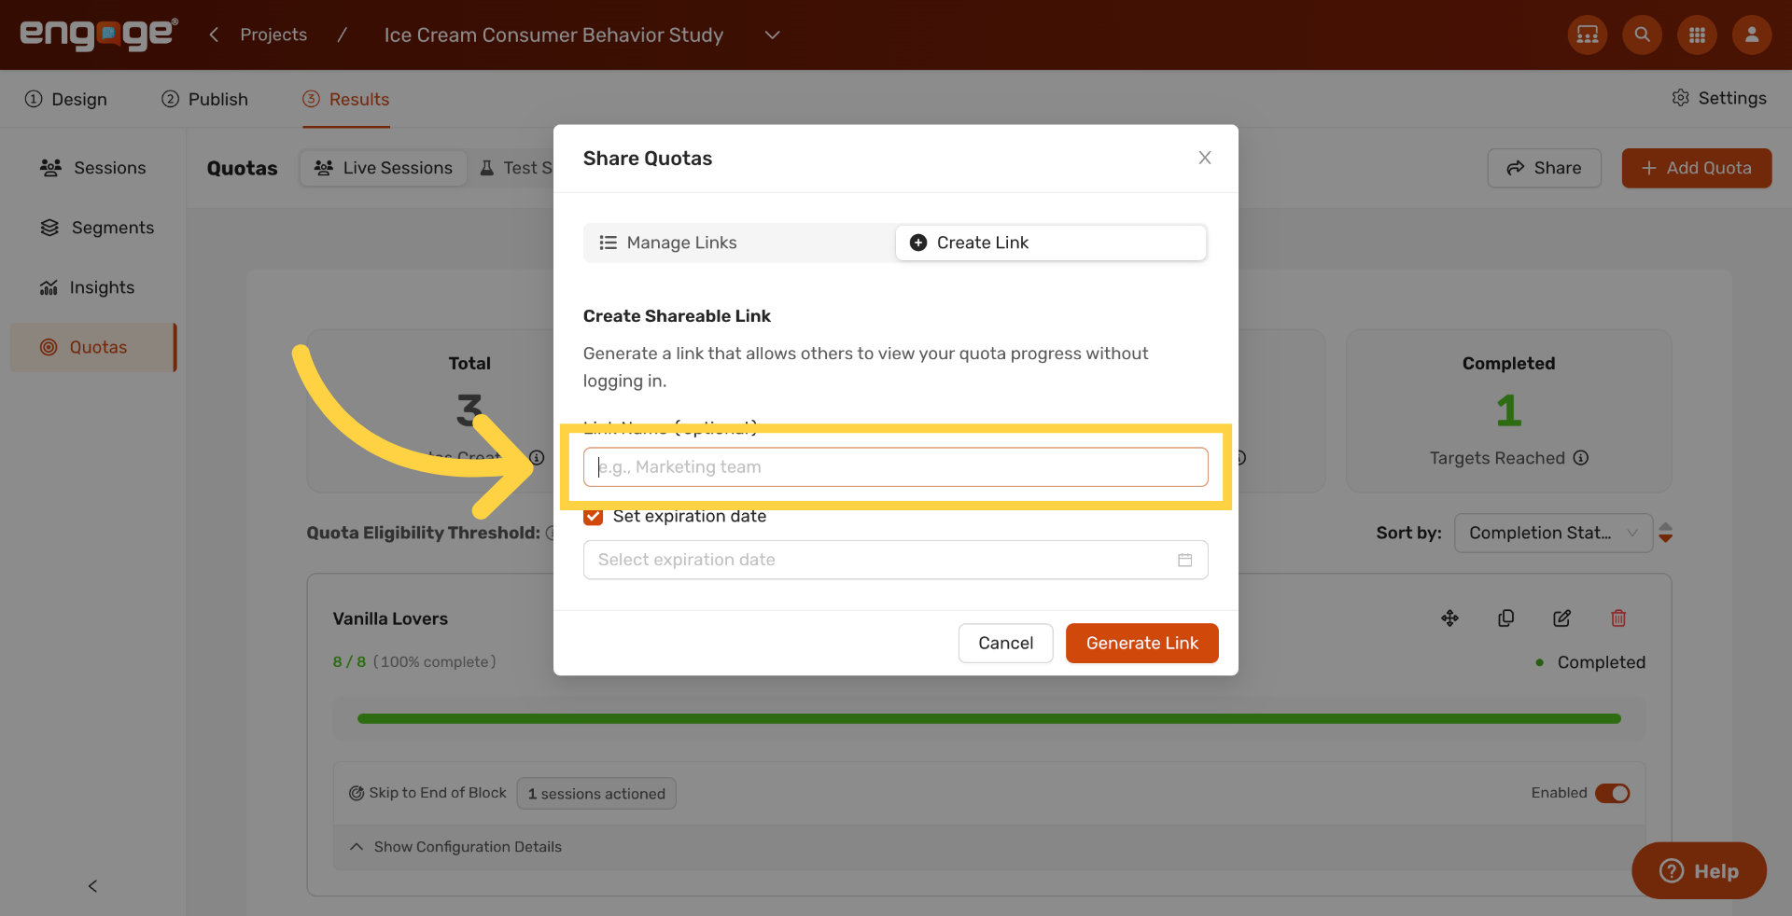Go back using the header chevron
Viewport: 1792px width, 916px height.
click(x=214, y=35)
